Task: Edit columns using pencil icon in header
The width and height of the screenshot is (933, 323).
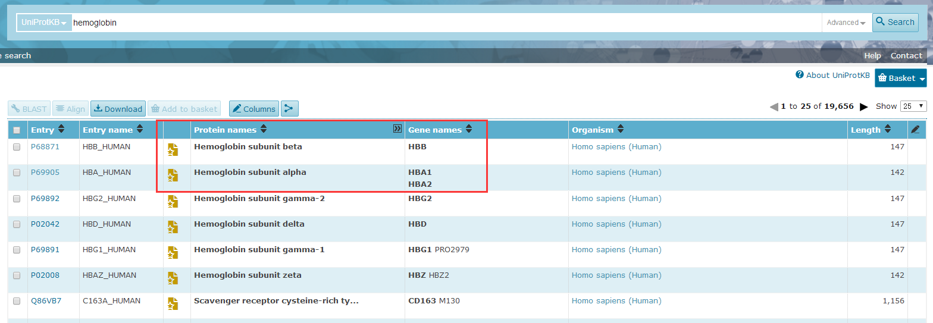Action: pyautogui.click(x=915, y=130)
